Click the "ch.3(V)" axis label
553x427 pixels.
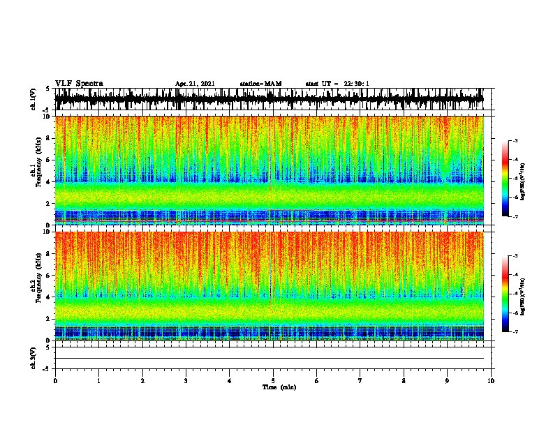(33, 358)
